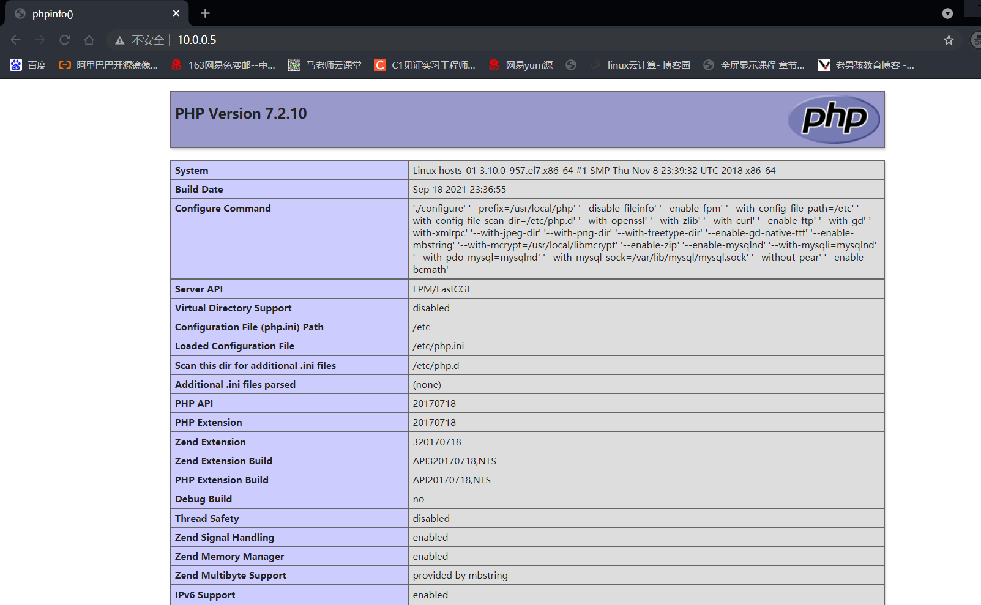The height and width of the screenshot is (605, 981).
Task: Click the Loaded Configuration File label
Action: [x=234, y=346]
